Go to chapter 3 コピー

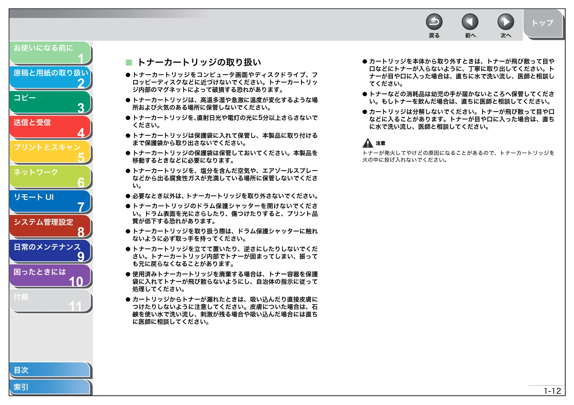click(x=50, y=103)
